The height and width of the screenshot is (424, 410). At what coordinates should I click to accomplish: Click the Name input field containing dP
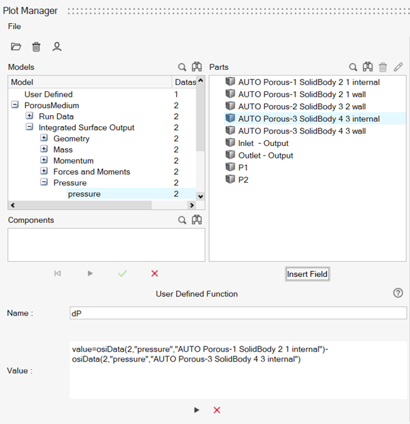coord(238,314)
